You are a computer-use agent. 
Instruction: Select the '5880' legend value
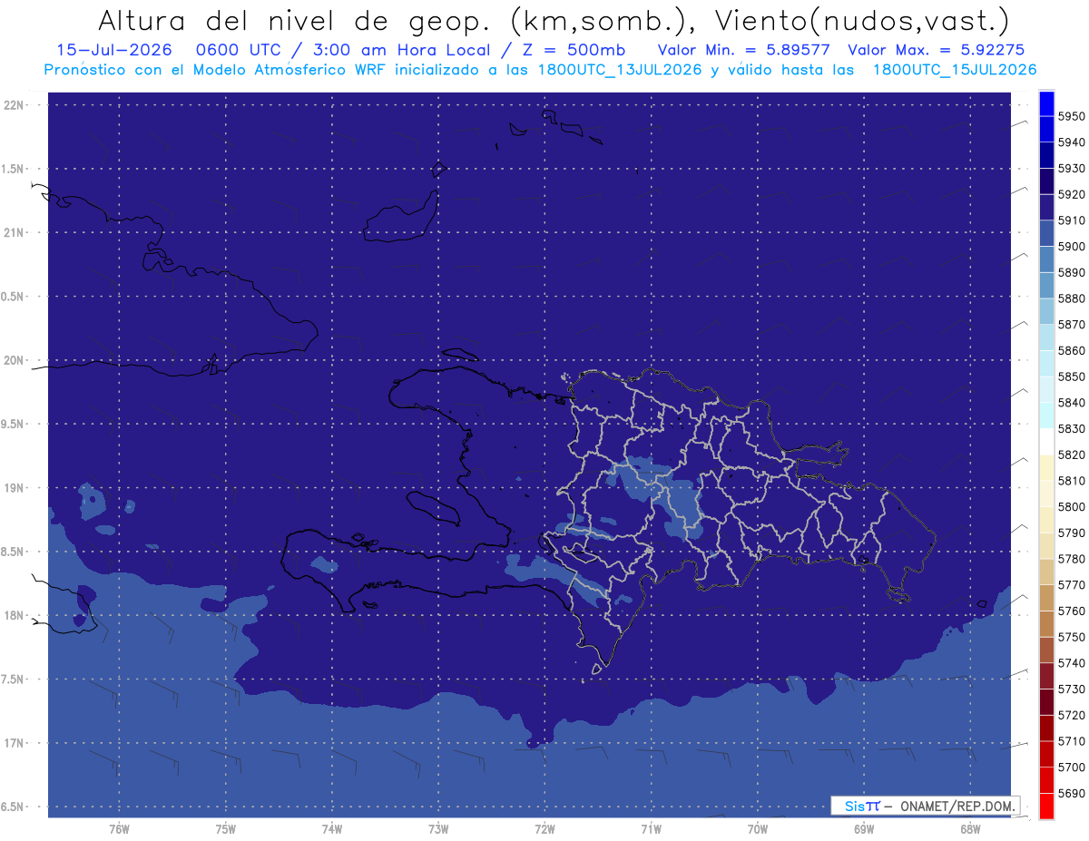[x=1072, y=298]
